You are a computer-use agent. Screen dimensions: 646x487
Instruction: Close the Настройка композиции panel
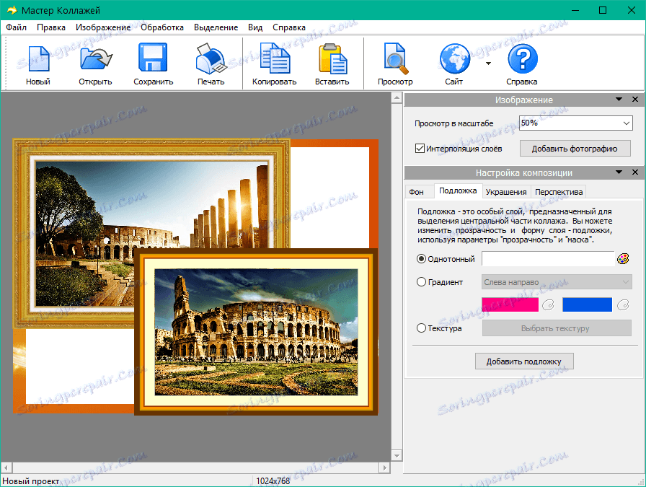[635, 172]
